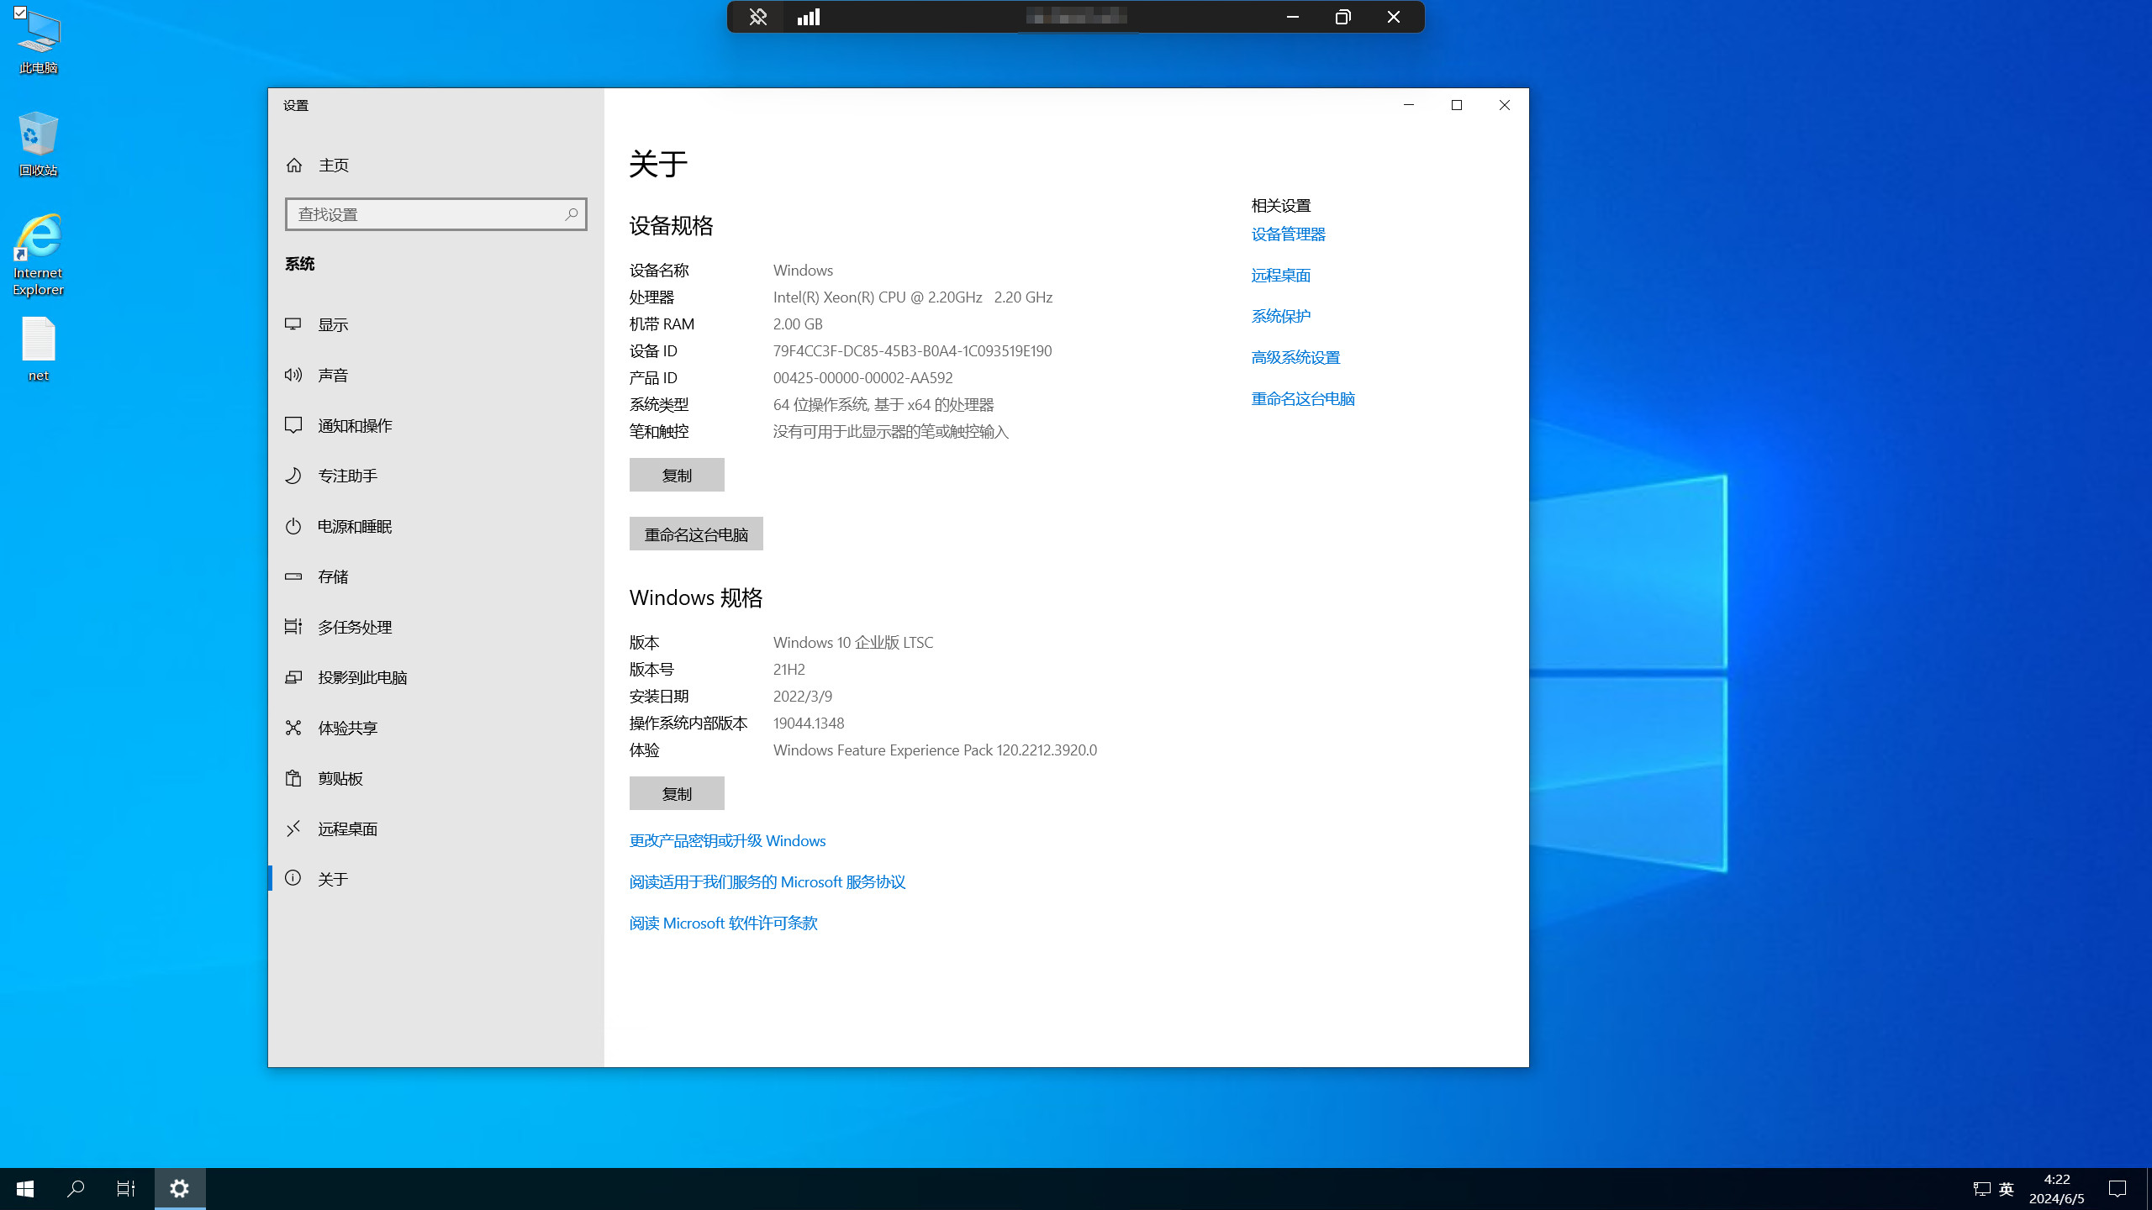2152x1210 pixels.
Task: Toggle the checkbox on 此电脑 icon
Action: click(x=20, y=13)
